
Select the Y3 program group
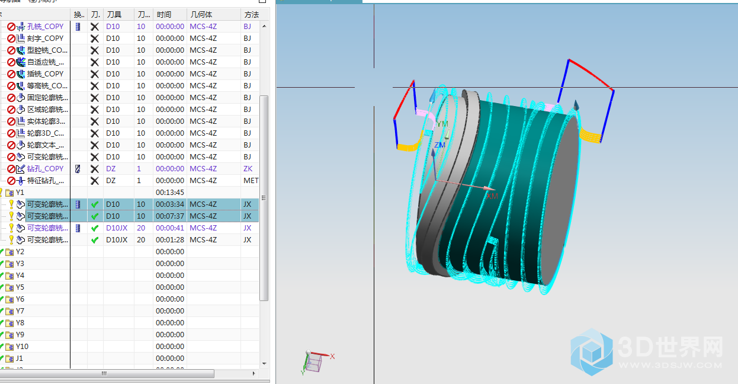click(x=20, y=263)
